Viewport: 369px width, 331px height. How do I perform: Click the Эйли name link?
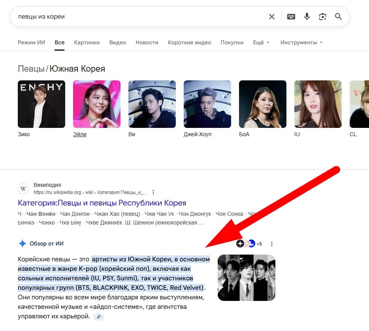[80, 134]
